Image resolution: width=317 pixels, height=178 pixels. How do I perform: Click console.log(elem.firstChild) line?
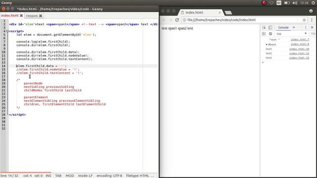coord(43,42)
